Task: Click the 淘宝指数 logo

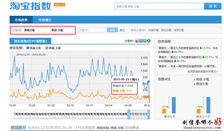Action: [30, 6]
